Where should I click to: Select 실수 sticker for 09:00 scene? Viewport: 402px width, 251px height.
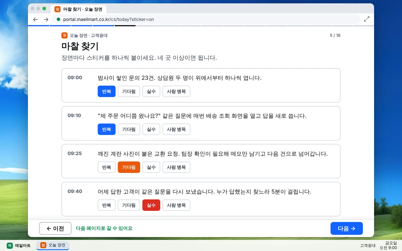151,91
